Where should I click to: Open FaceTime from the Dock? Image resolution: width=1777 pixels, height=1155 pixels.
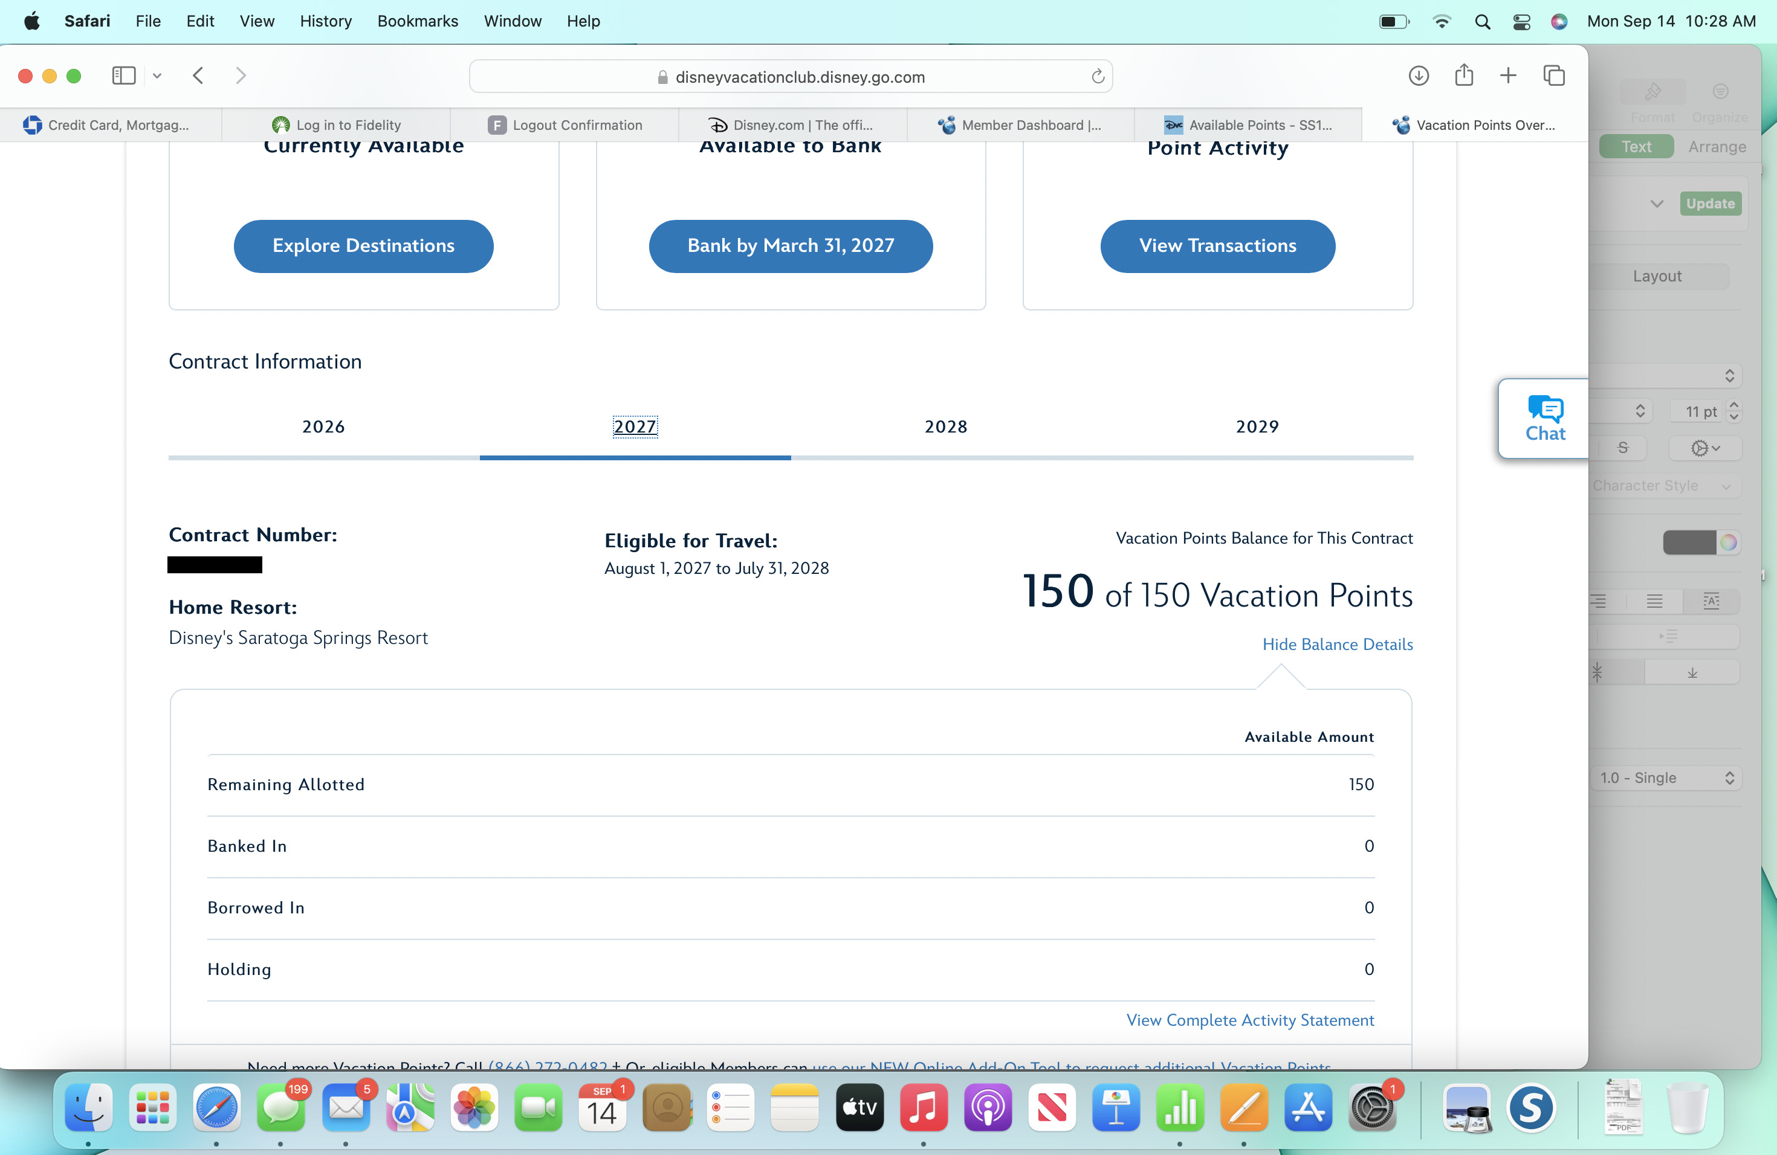(x=539, y=1107)
